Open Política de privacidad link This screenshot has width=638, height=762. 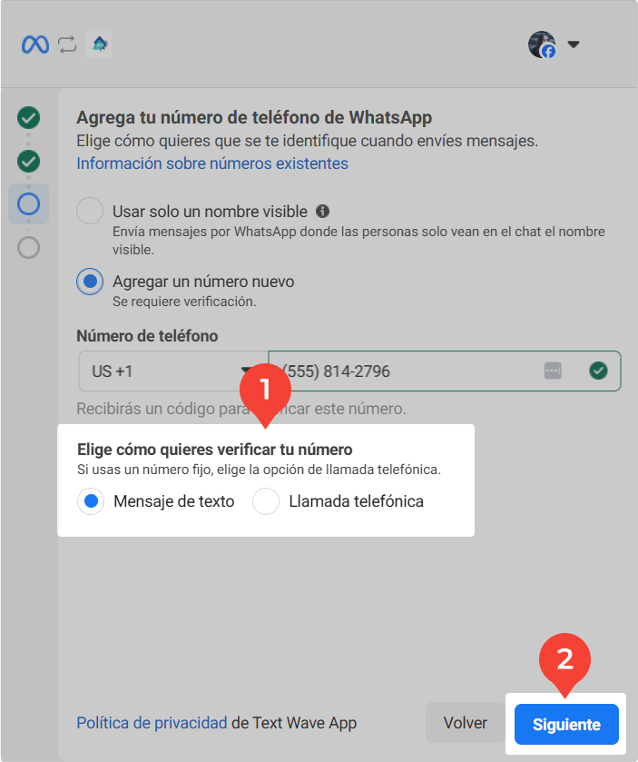(152, 723)
